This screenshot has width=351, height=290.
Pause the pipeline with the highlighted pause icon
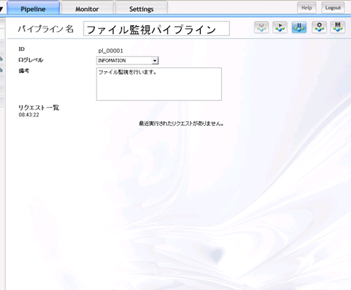pos(299,27)
